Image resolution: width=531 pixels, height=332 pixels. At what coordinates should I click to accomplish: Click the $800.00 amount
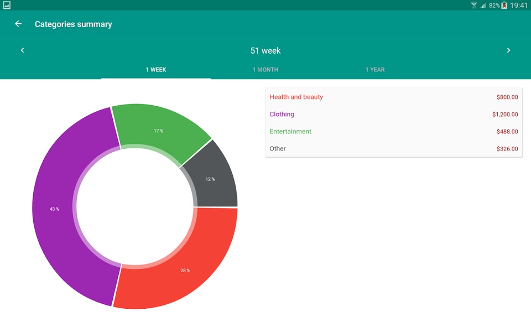(x=507, y=97)
